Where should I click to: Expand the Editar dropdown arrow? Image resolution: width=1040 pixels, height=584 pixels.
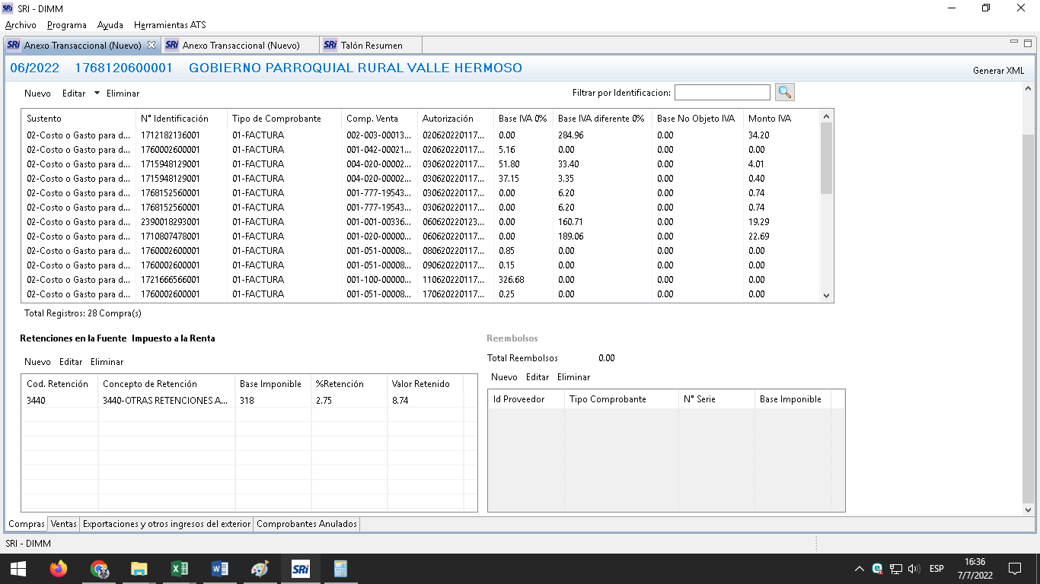97,94
